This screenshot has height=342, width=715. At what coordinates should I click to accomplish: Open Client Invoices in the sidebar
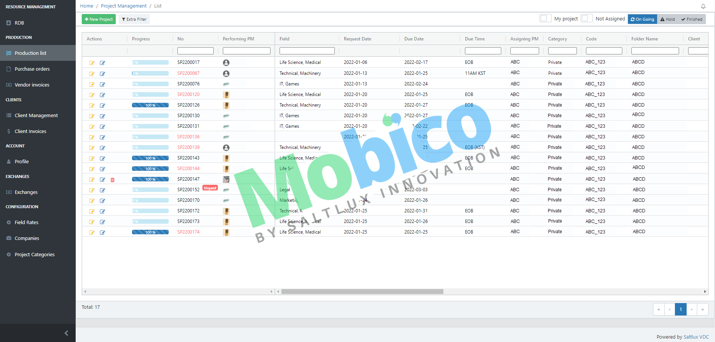pyautogui.click(x=9, y=131)
